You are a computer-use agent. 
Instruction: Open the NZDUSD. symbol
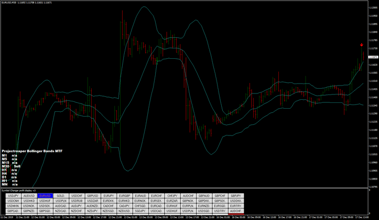coord(125,211)
